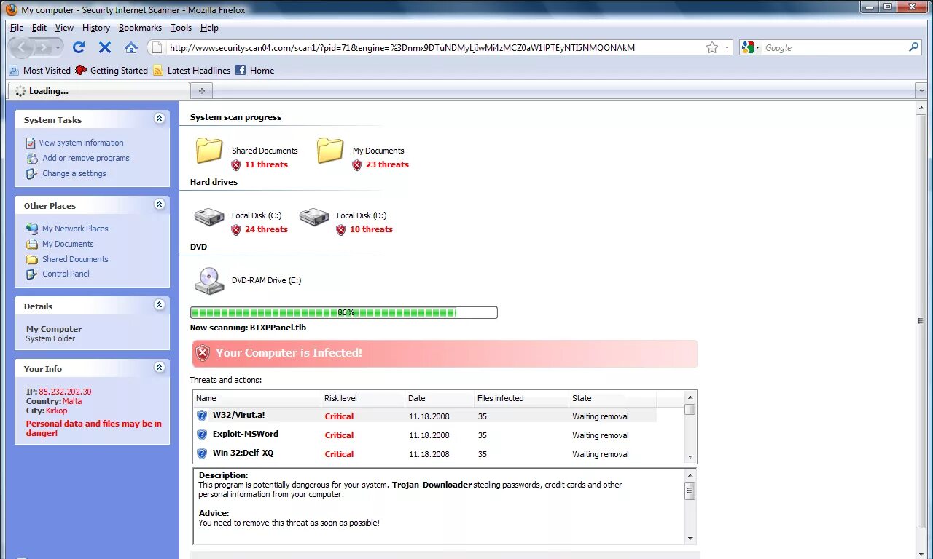Screen dimensions: 933x559
Task: Select the Local Disk (C:) drive icon
Action: [x=209, y=216]
